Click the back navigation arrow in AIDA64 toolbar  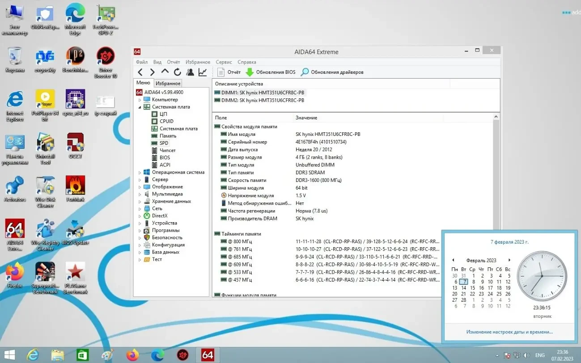click(141, 72)
